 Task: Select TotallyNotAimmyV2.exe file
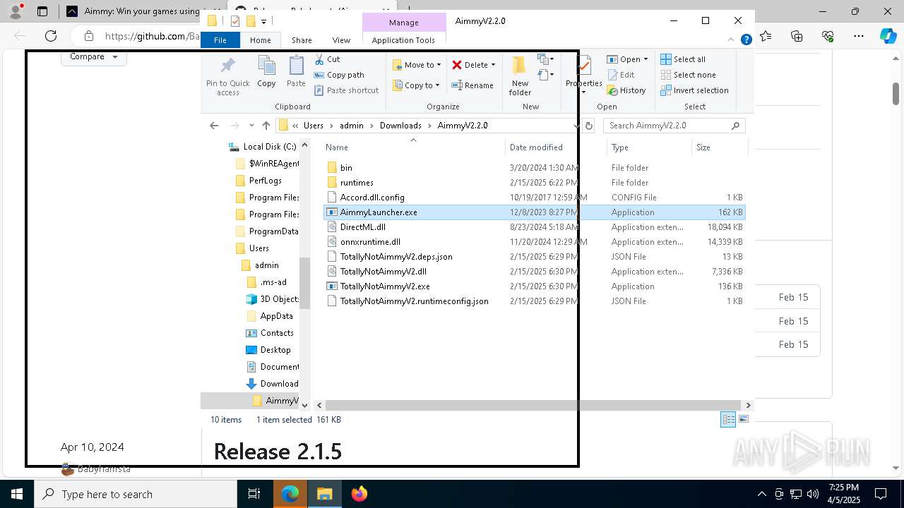click(534, 286)
